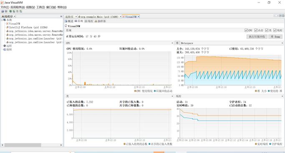The height and width of the screenshot is (153, 285).
Task: Click the 抽样器 sampler tab icon
Action: [96, 21]
